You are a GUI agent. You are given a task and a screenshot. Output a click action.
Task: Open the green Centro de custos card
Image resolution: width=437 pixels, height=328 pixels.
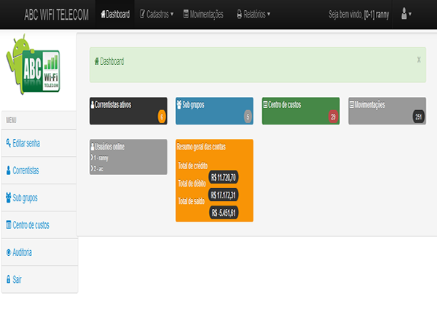coord(299,110)
